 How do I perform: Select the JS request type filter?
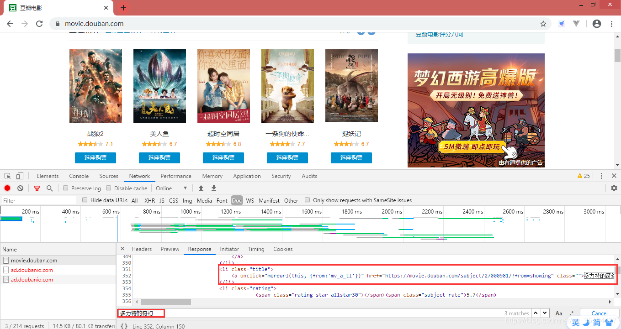[x=162, y=200]
